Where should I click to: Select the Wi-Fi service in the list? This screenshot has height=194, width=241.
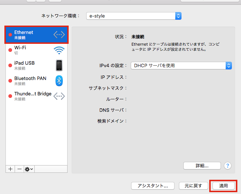pos(37,50)
